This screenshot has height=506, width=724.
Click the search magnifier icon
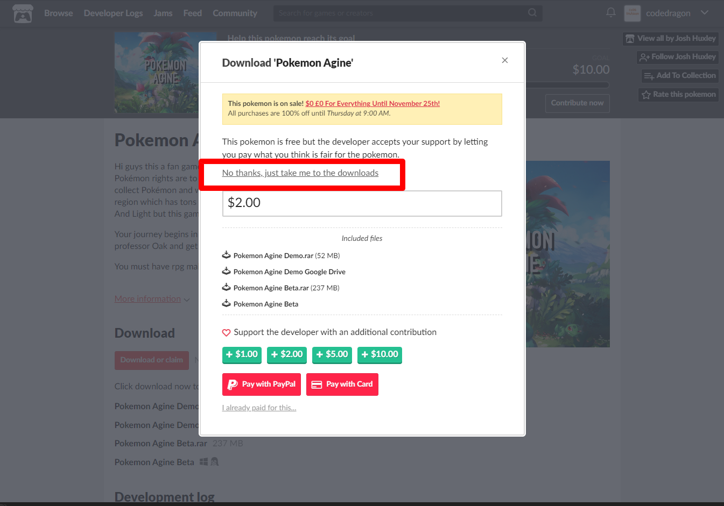(x=532, y=12)
